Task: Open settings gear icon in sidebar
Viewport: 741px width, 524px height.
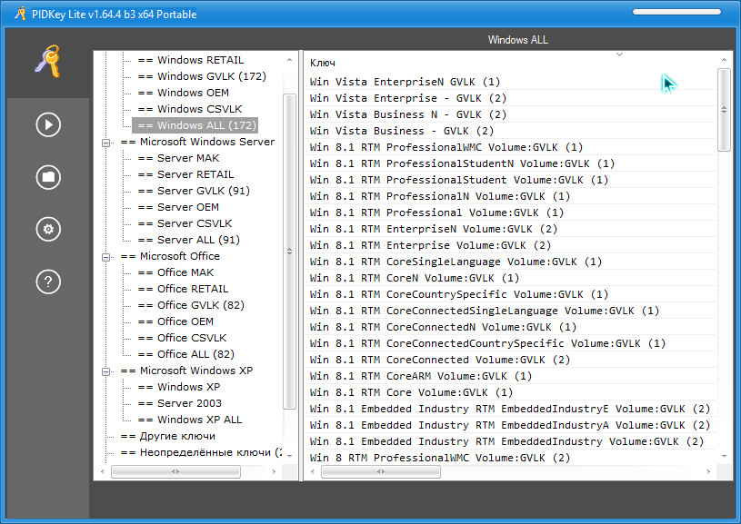Action: (48, 230)
